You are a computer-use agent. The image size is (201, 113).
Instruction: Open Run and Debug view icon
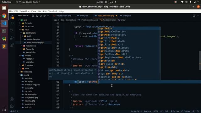(12, 38)
